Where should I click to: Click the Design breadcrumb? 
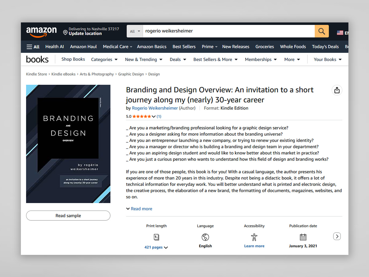click(x=154, y=74)
